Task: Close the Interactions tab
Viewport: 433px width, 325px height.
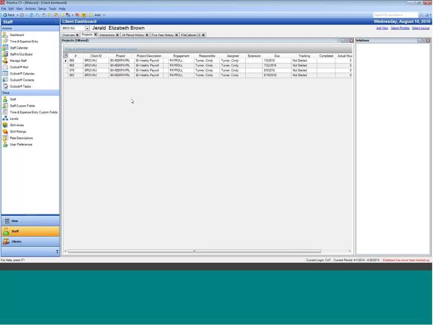Action: coord(117,35)
